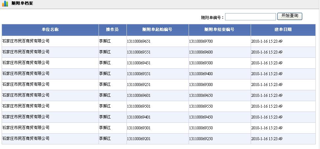Viewport: 320px width, 149px height.
Task: Select start number 131100069401 cell
Action: point(139,117)
